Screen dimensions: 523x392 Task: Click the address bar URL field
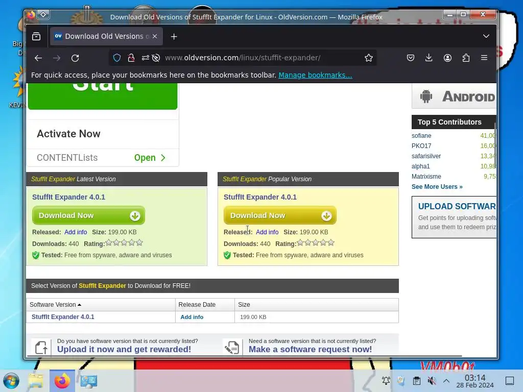click(243, 58)
